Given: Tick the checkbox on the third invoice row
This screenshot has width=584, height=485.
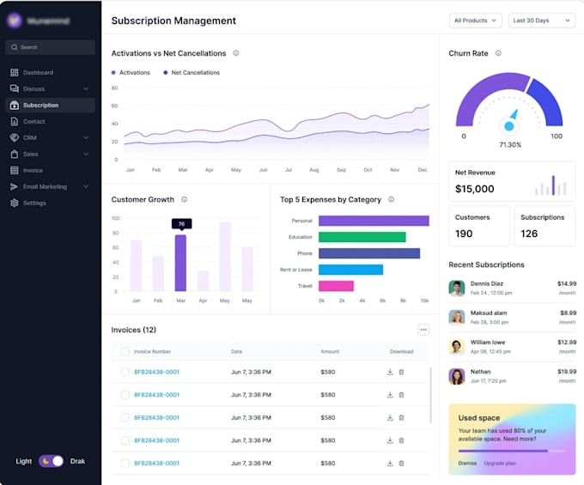Looking at the screenshot, I should [125, 418].
